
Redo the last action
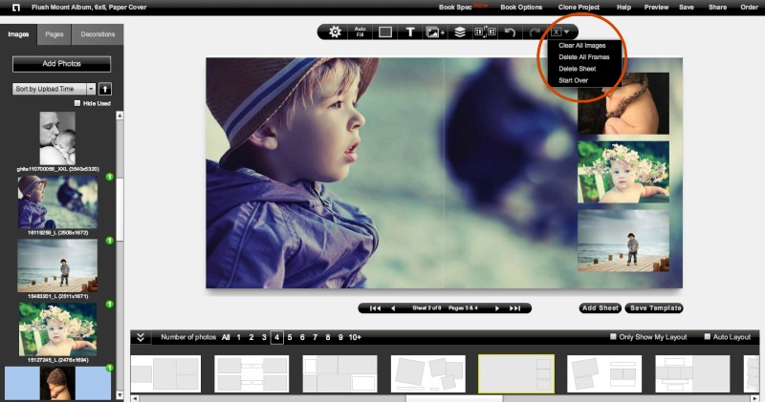(535, 32)
